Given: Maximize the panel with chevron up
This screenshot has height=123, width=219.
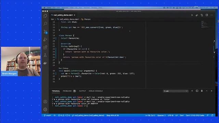Looking at the screenshot, I should [x=207, y=91].
